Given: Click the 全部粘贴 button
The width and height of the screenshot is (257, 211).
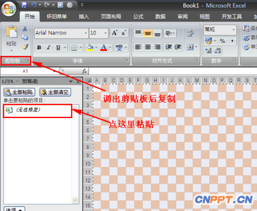Looking at the screenshot, I should point(20,92).
